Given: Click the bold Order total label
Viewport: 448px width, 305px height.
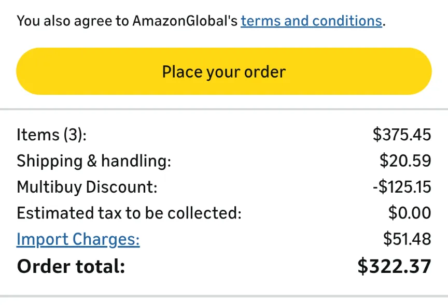Looking at the screenshot, I should click(71, 267).
